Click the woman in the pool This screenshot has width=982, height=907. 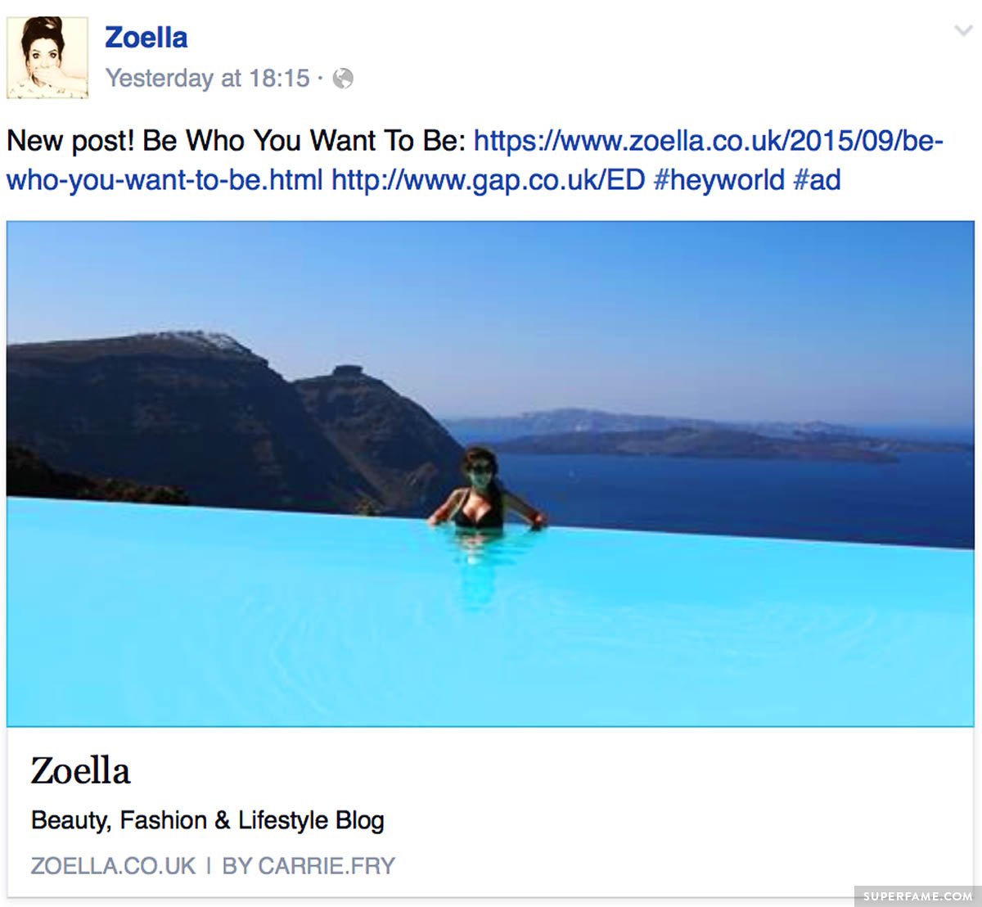[485, 490]
